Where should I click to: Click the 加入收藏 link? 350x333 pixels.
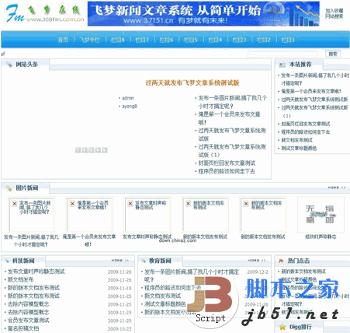pos(334,11)
